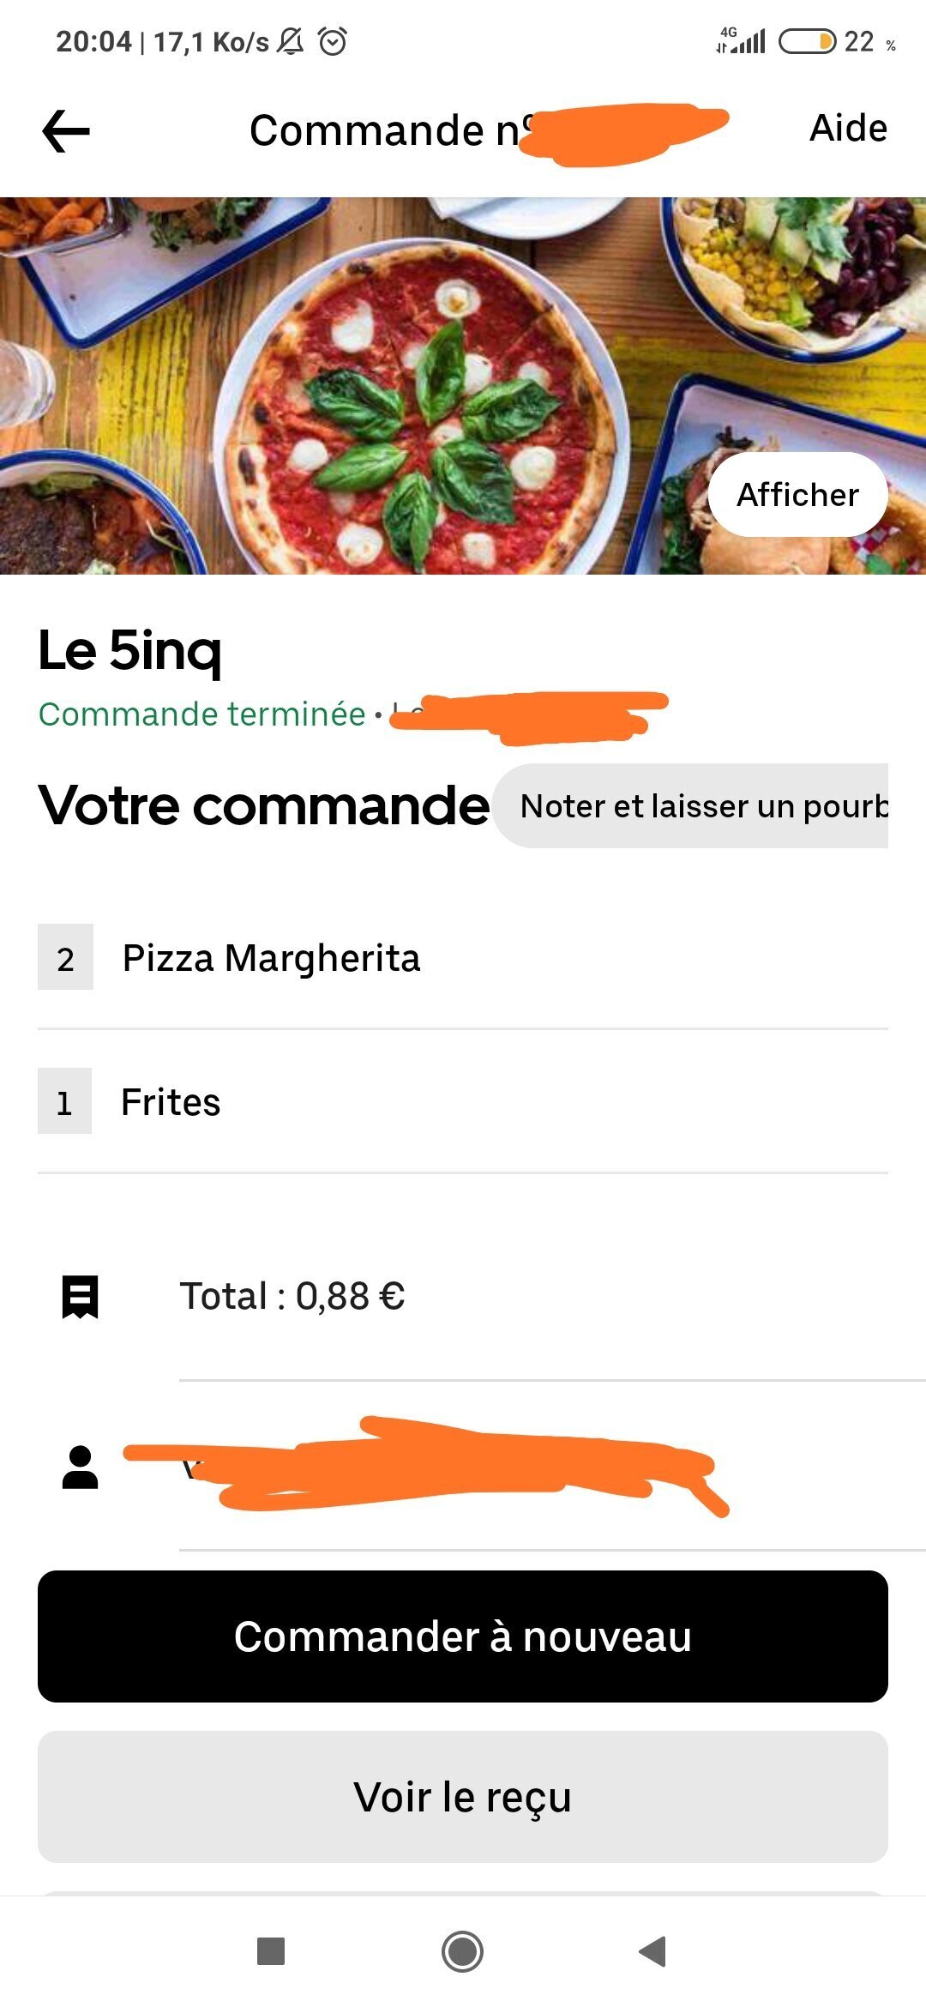Tap the person profile icon
This screenshot has height=2007, width=926.
80,1468
